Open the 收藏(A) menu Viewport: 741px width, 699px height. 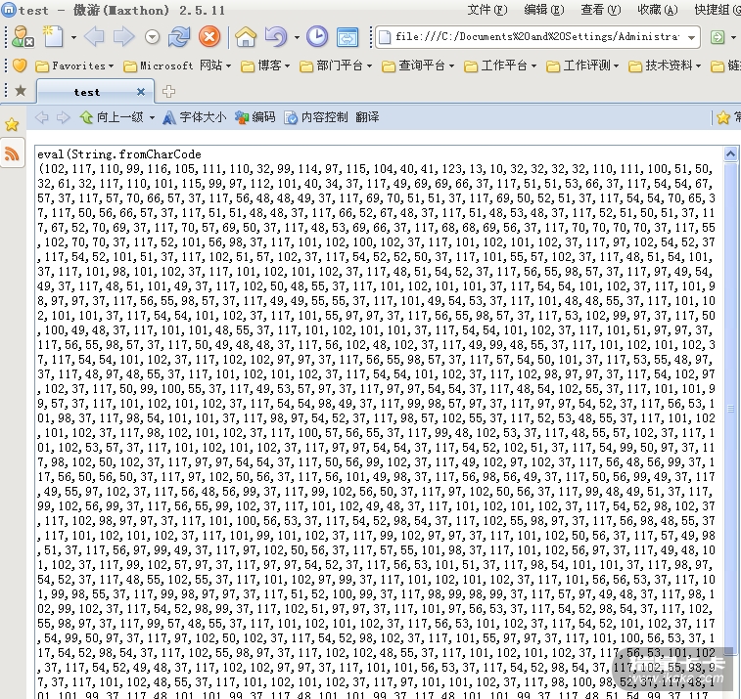(x=658, y=10)
